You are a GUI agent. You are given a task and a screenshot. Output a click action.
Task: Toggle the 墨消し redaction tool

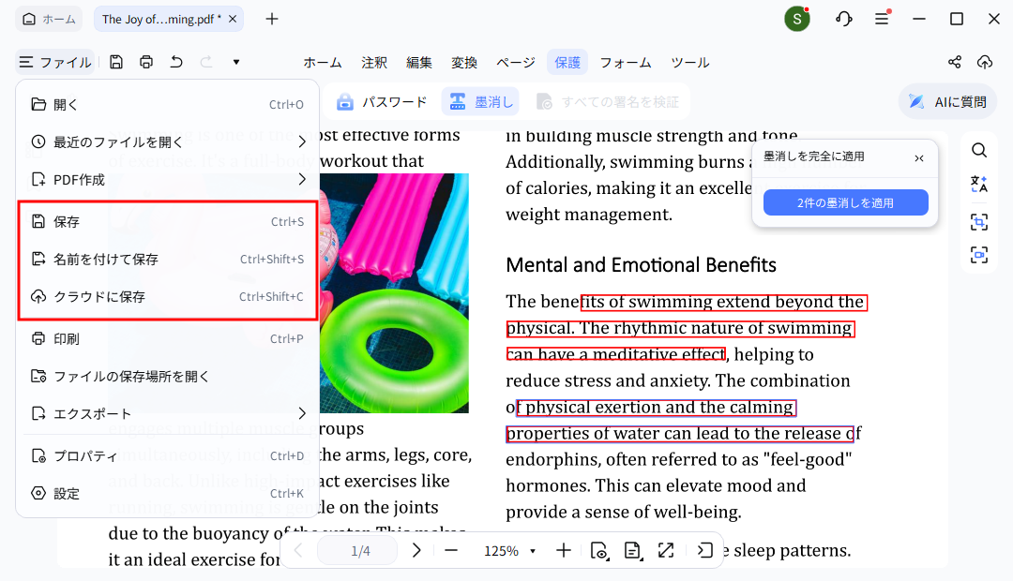480,102
